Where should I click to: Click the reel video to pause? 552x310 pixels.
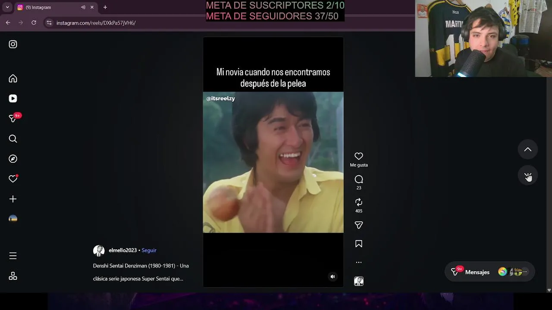(273, 162)
